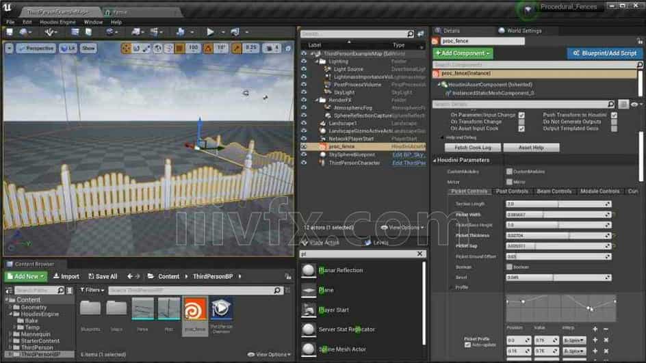The width and height of the screenshot is (646, 363).
Task: Open camera speed setting
Action: tap(271, 48)
